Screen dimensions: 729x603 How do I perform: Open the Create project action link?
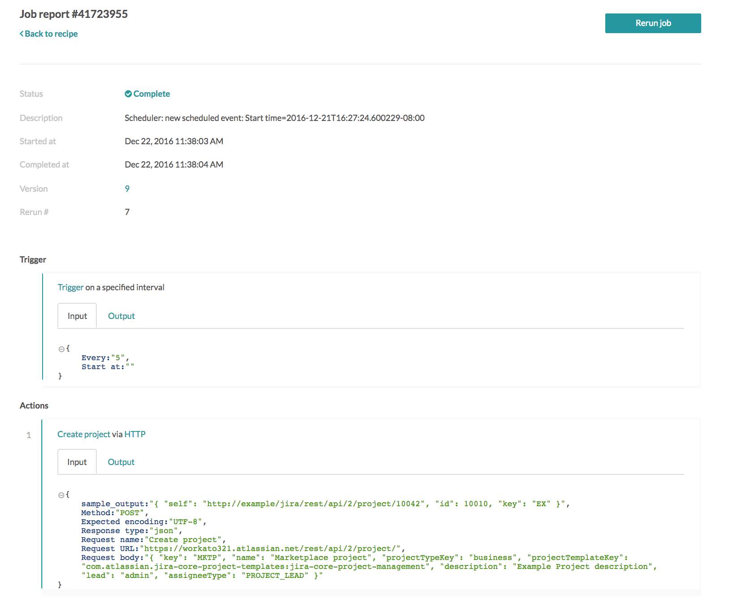coord(84,434)
